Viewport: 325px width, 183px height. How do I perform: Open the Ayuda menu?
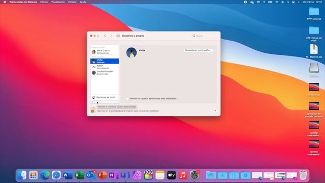pos(83,2)
